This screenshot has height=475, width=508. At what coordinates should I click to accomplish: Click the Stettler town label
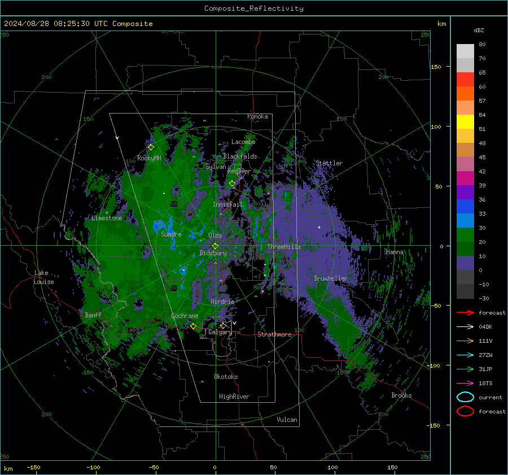(x=329, y=163)
